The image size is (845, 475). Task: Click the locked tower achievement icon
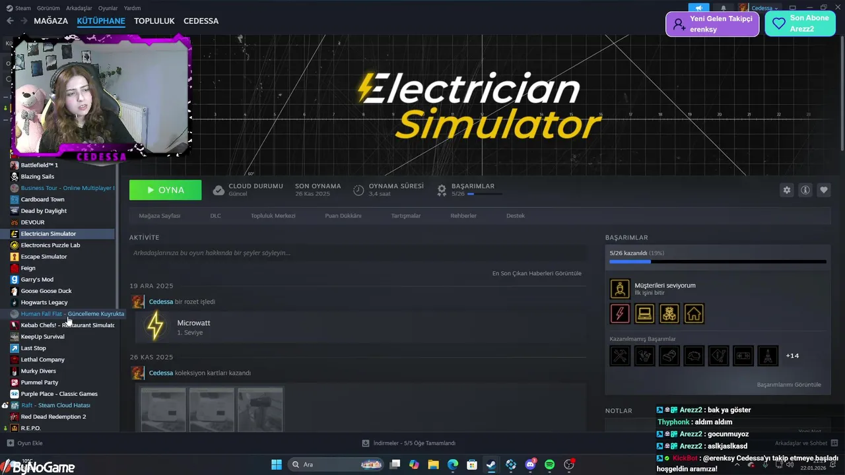coord(768,356)
